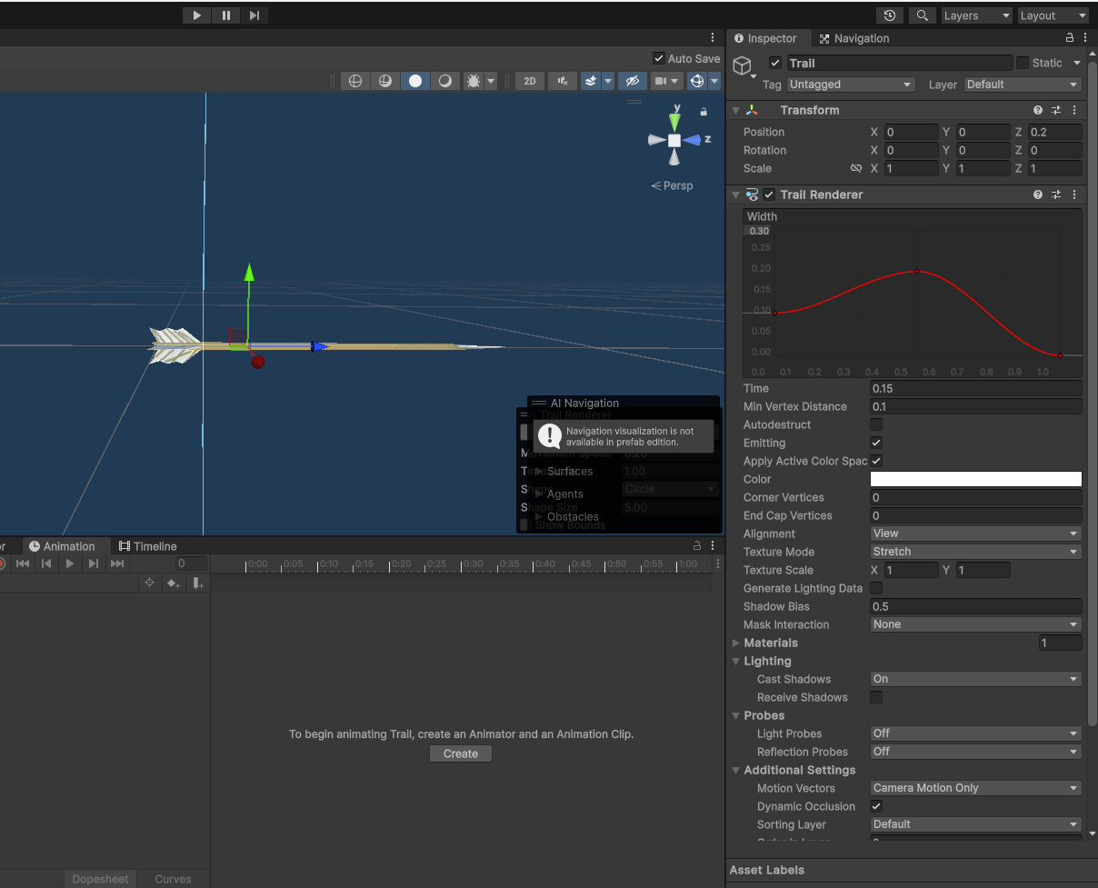Select shaded draw mode filled-circle icon
This screenshot has height=888, width=1098.
click(x=415, y=81)
